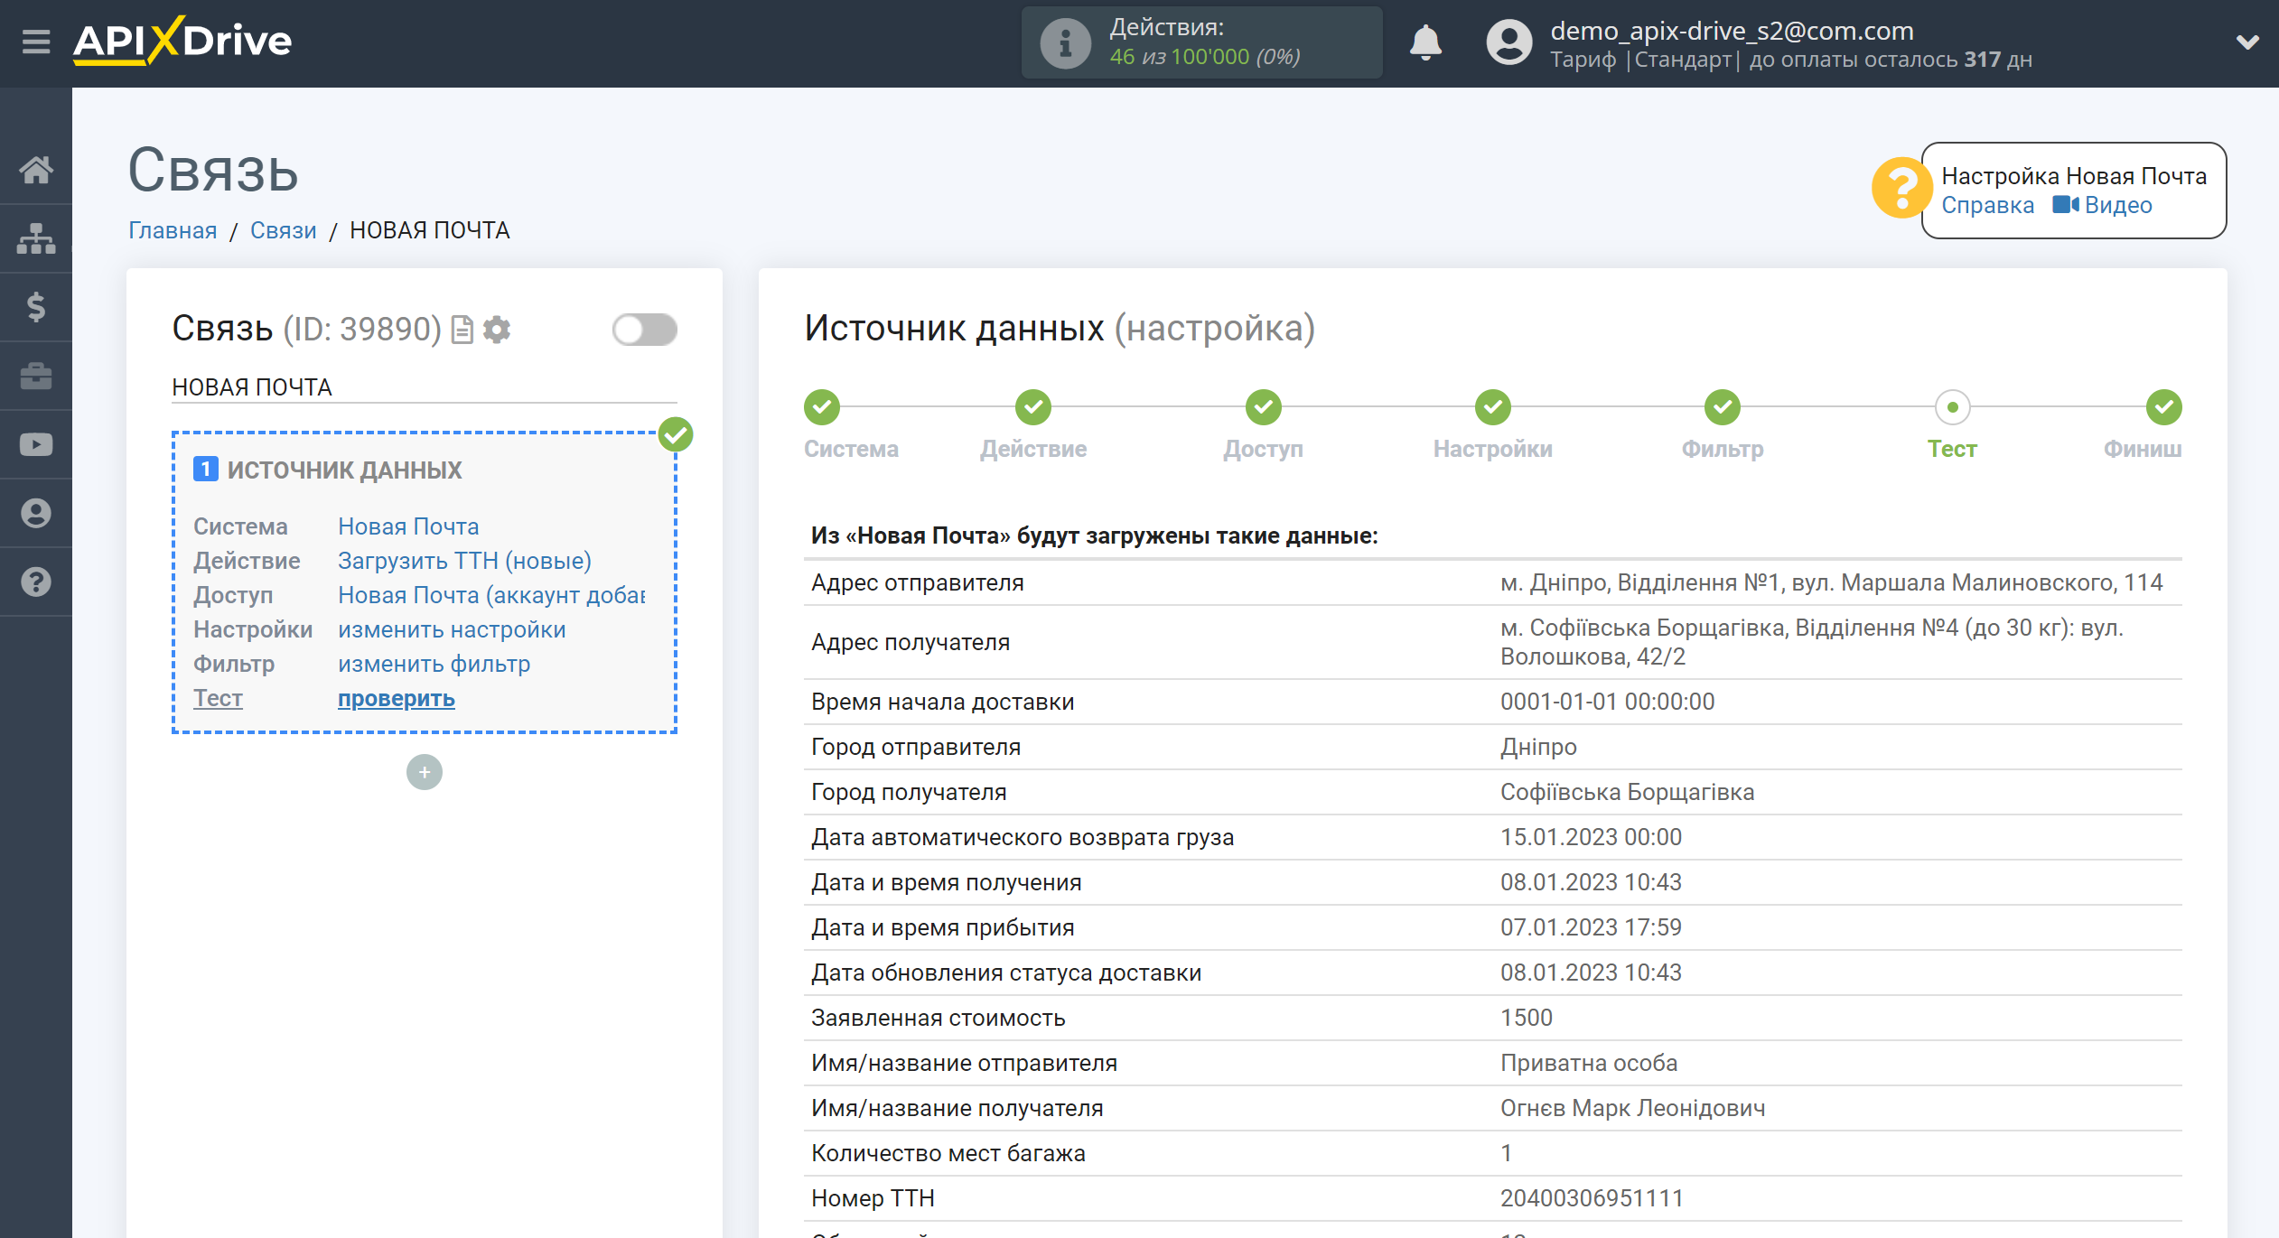Expand the account dropdown chevron

(2247, 42)
